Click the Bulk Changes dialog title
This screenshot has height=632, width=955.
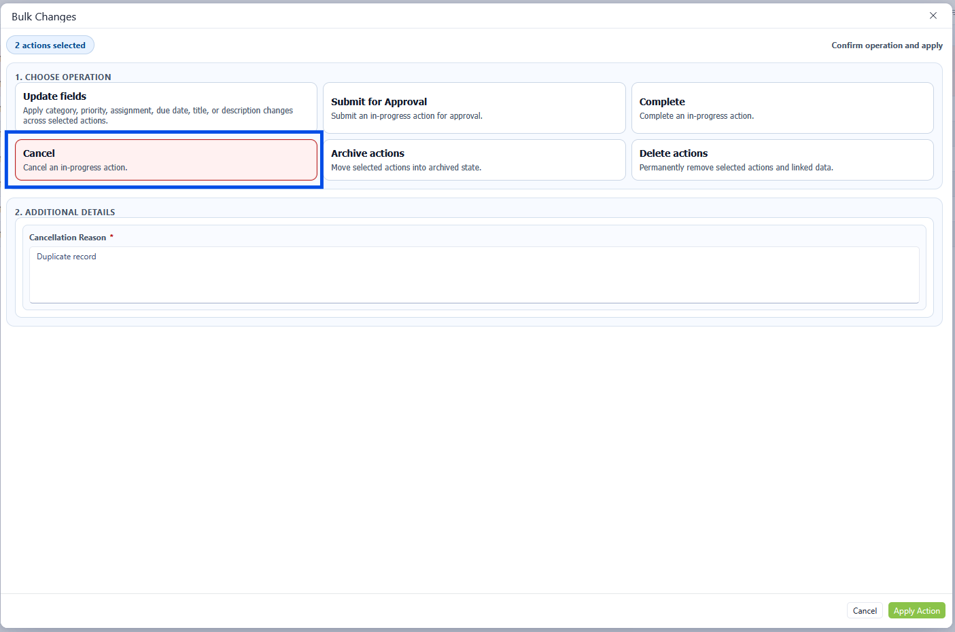44,17
